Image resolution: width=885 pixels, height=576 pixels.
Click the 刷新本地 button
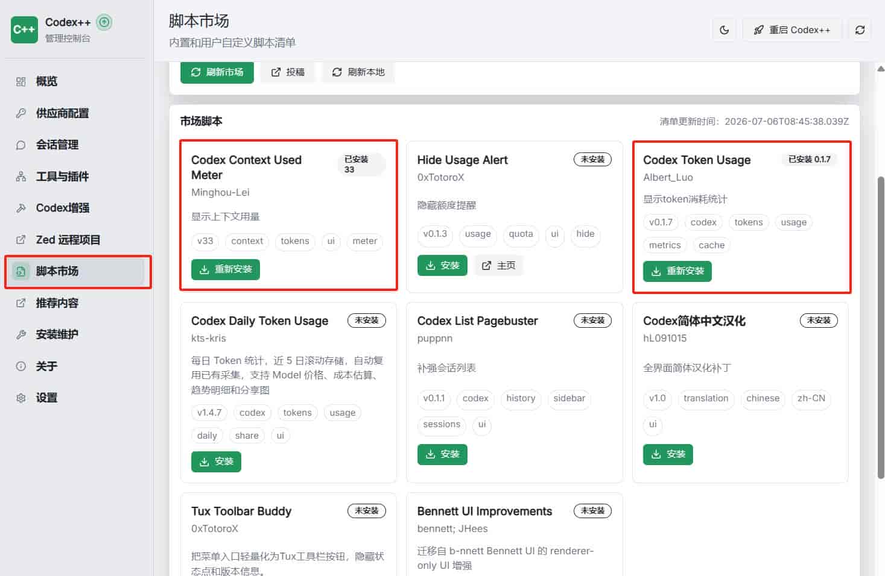[x=358, y=72]
